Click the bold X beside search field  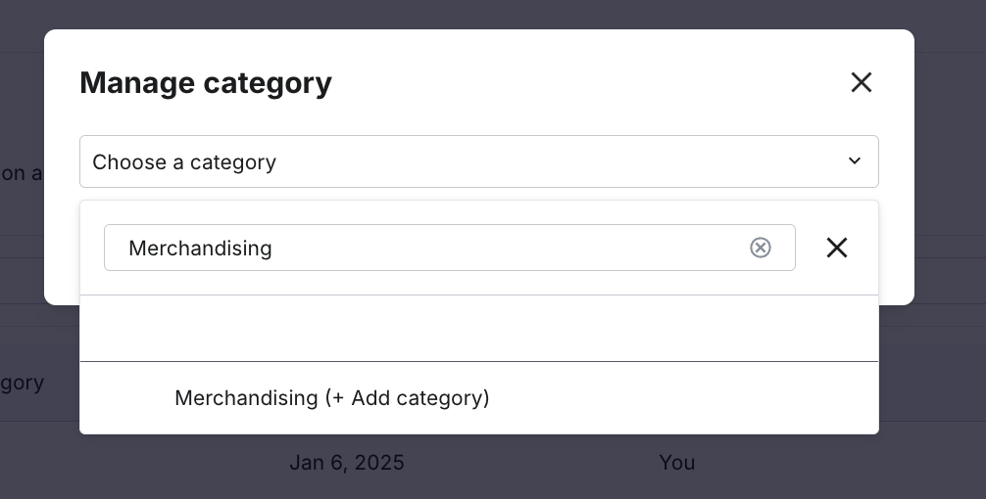[x=837, y=248]
